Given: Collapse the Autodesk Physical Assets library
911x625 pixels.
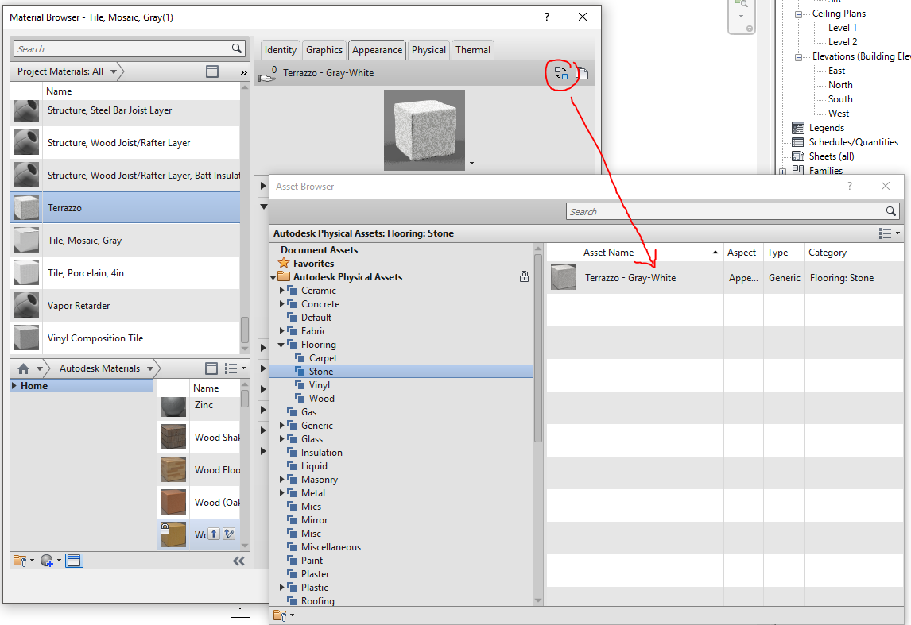Looking at the screenshot, I should pyautogui.click(x=273, y=277).
